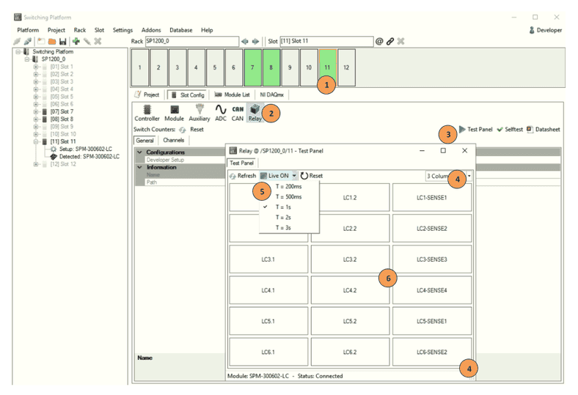This screenshot has height=395, width=578.
Task: Switch to the Channels tab
Action: pyautogui.click(x=174, y=140)
